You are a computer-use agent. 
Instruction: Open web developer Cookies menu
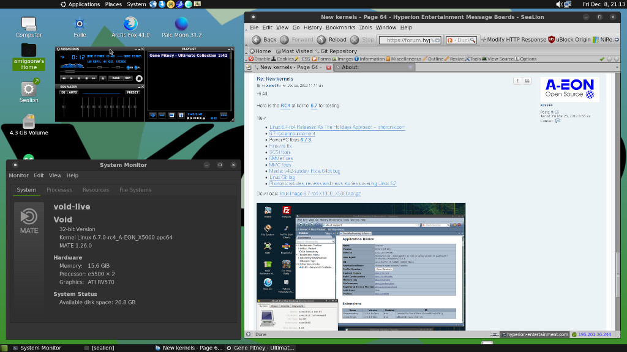pyautogui.click(x=282, y=59)
